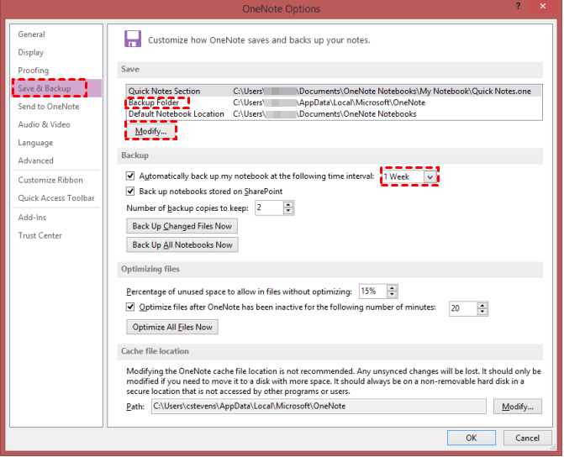Decrease the unused space percentage
The image size is (564, 457).
coord(392,295)
